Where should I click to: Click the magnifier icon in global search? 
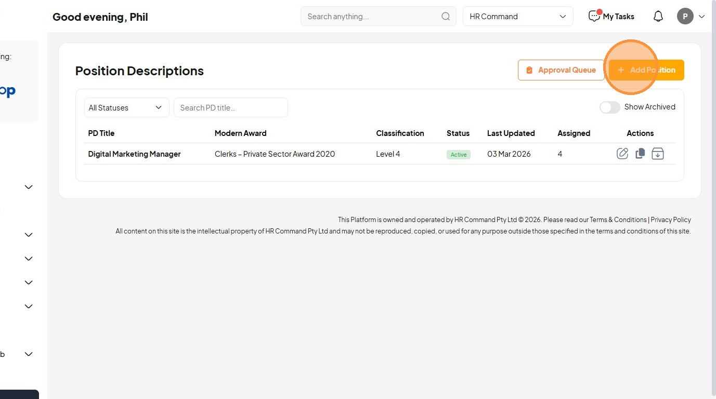[446, 17]
